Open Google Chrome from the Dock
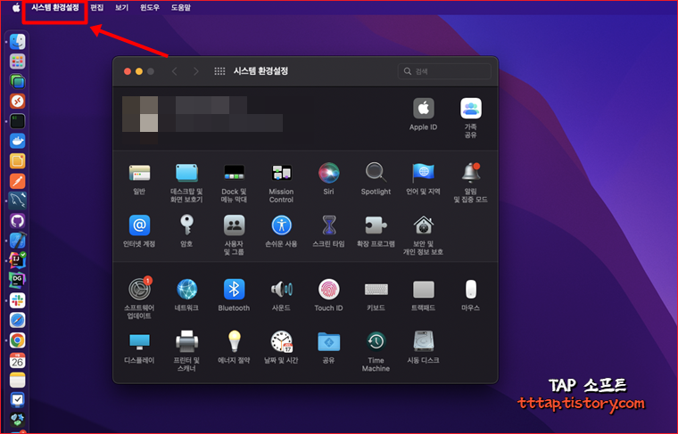Viewport: 678px width, 434px height. (17, 340)
